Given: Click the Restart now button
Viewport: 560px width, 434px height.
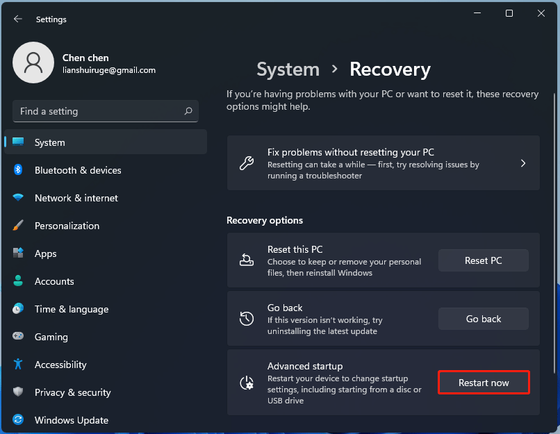Looking at the screenshot, I should 484,383.
